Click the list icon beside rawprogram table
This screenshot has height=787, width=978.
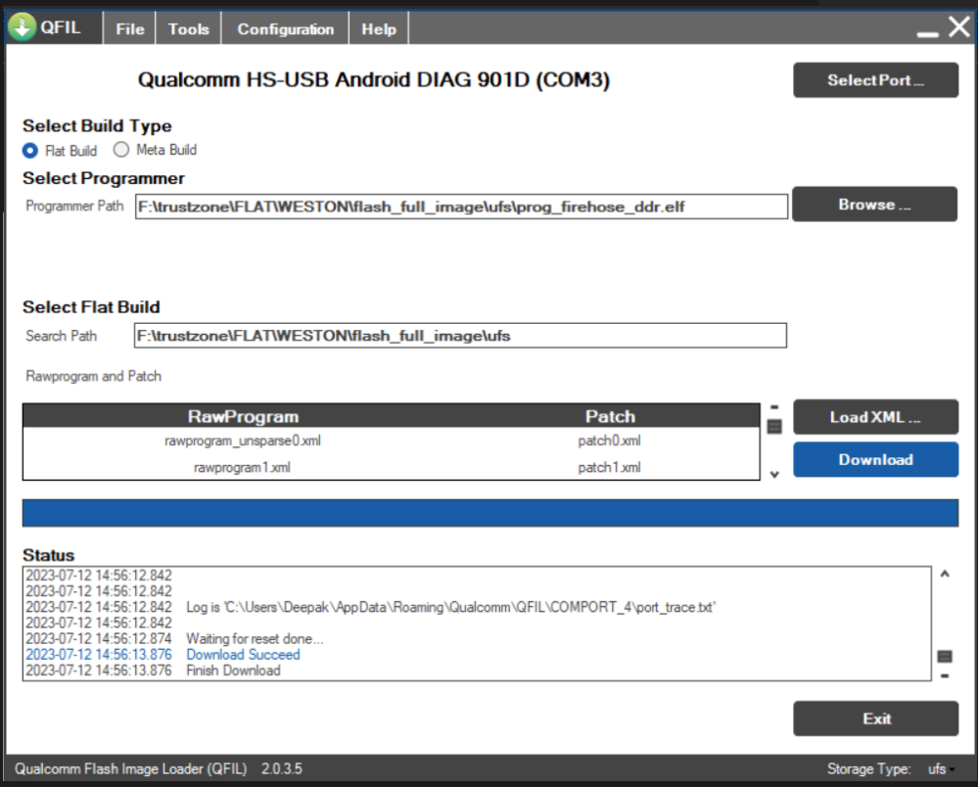pos(774,427)
